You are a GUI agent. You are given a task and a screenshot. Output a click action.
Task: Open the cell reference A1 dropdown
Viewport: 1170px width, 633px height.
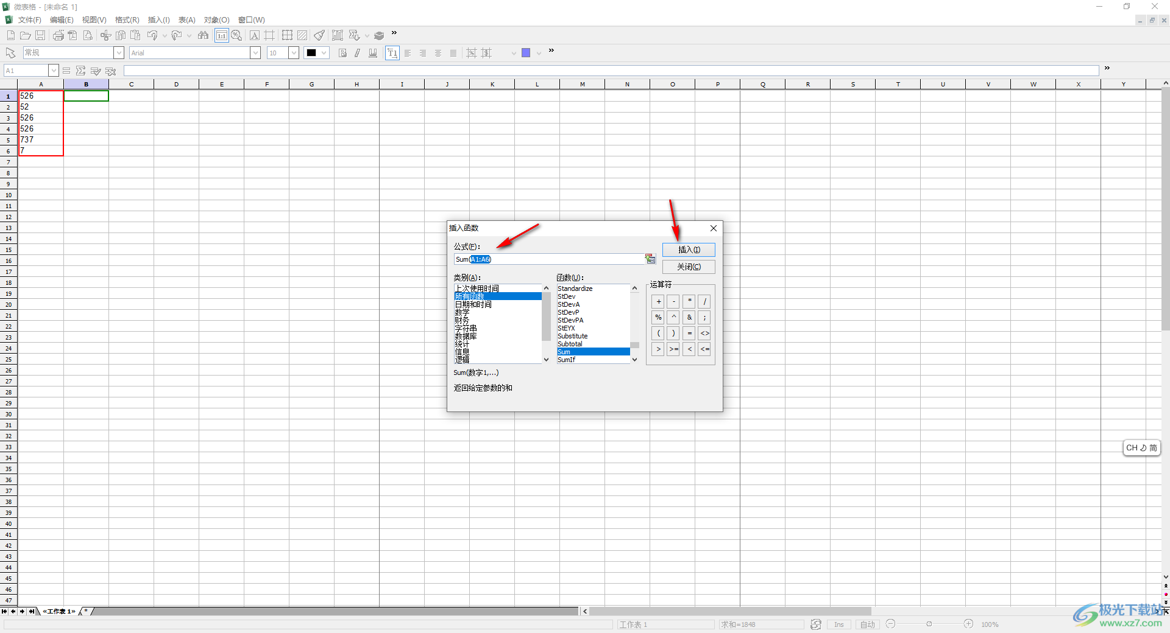click(x=54, y=71)
